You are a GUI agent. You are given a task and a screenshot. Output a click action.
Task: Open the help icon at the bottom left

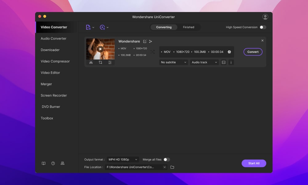coord(53,163)
